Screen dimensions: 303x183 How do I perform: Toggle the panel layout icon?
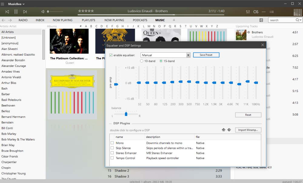[x=261, y=20]
